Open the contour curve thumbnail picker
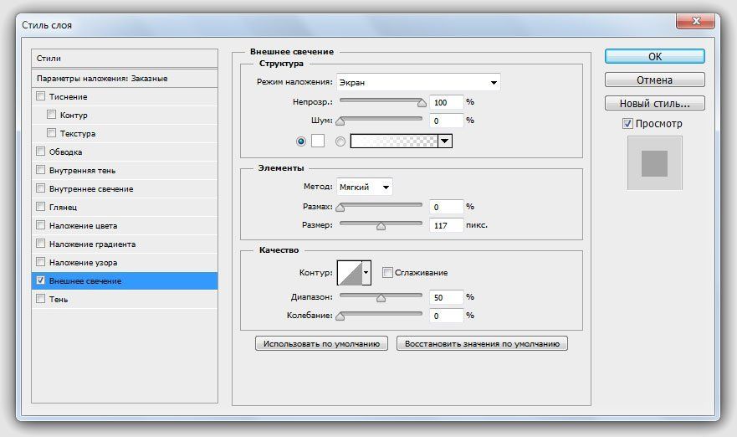The width and height of the screenshot is (737, 437). pos(350,273)
